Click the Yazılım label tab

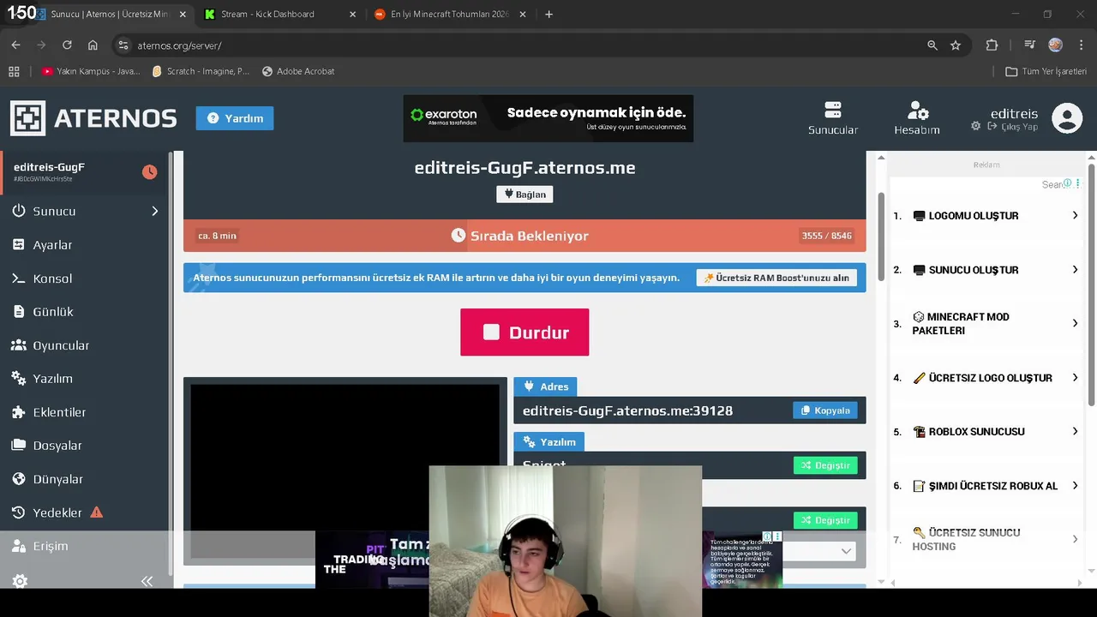[549, 441]
